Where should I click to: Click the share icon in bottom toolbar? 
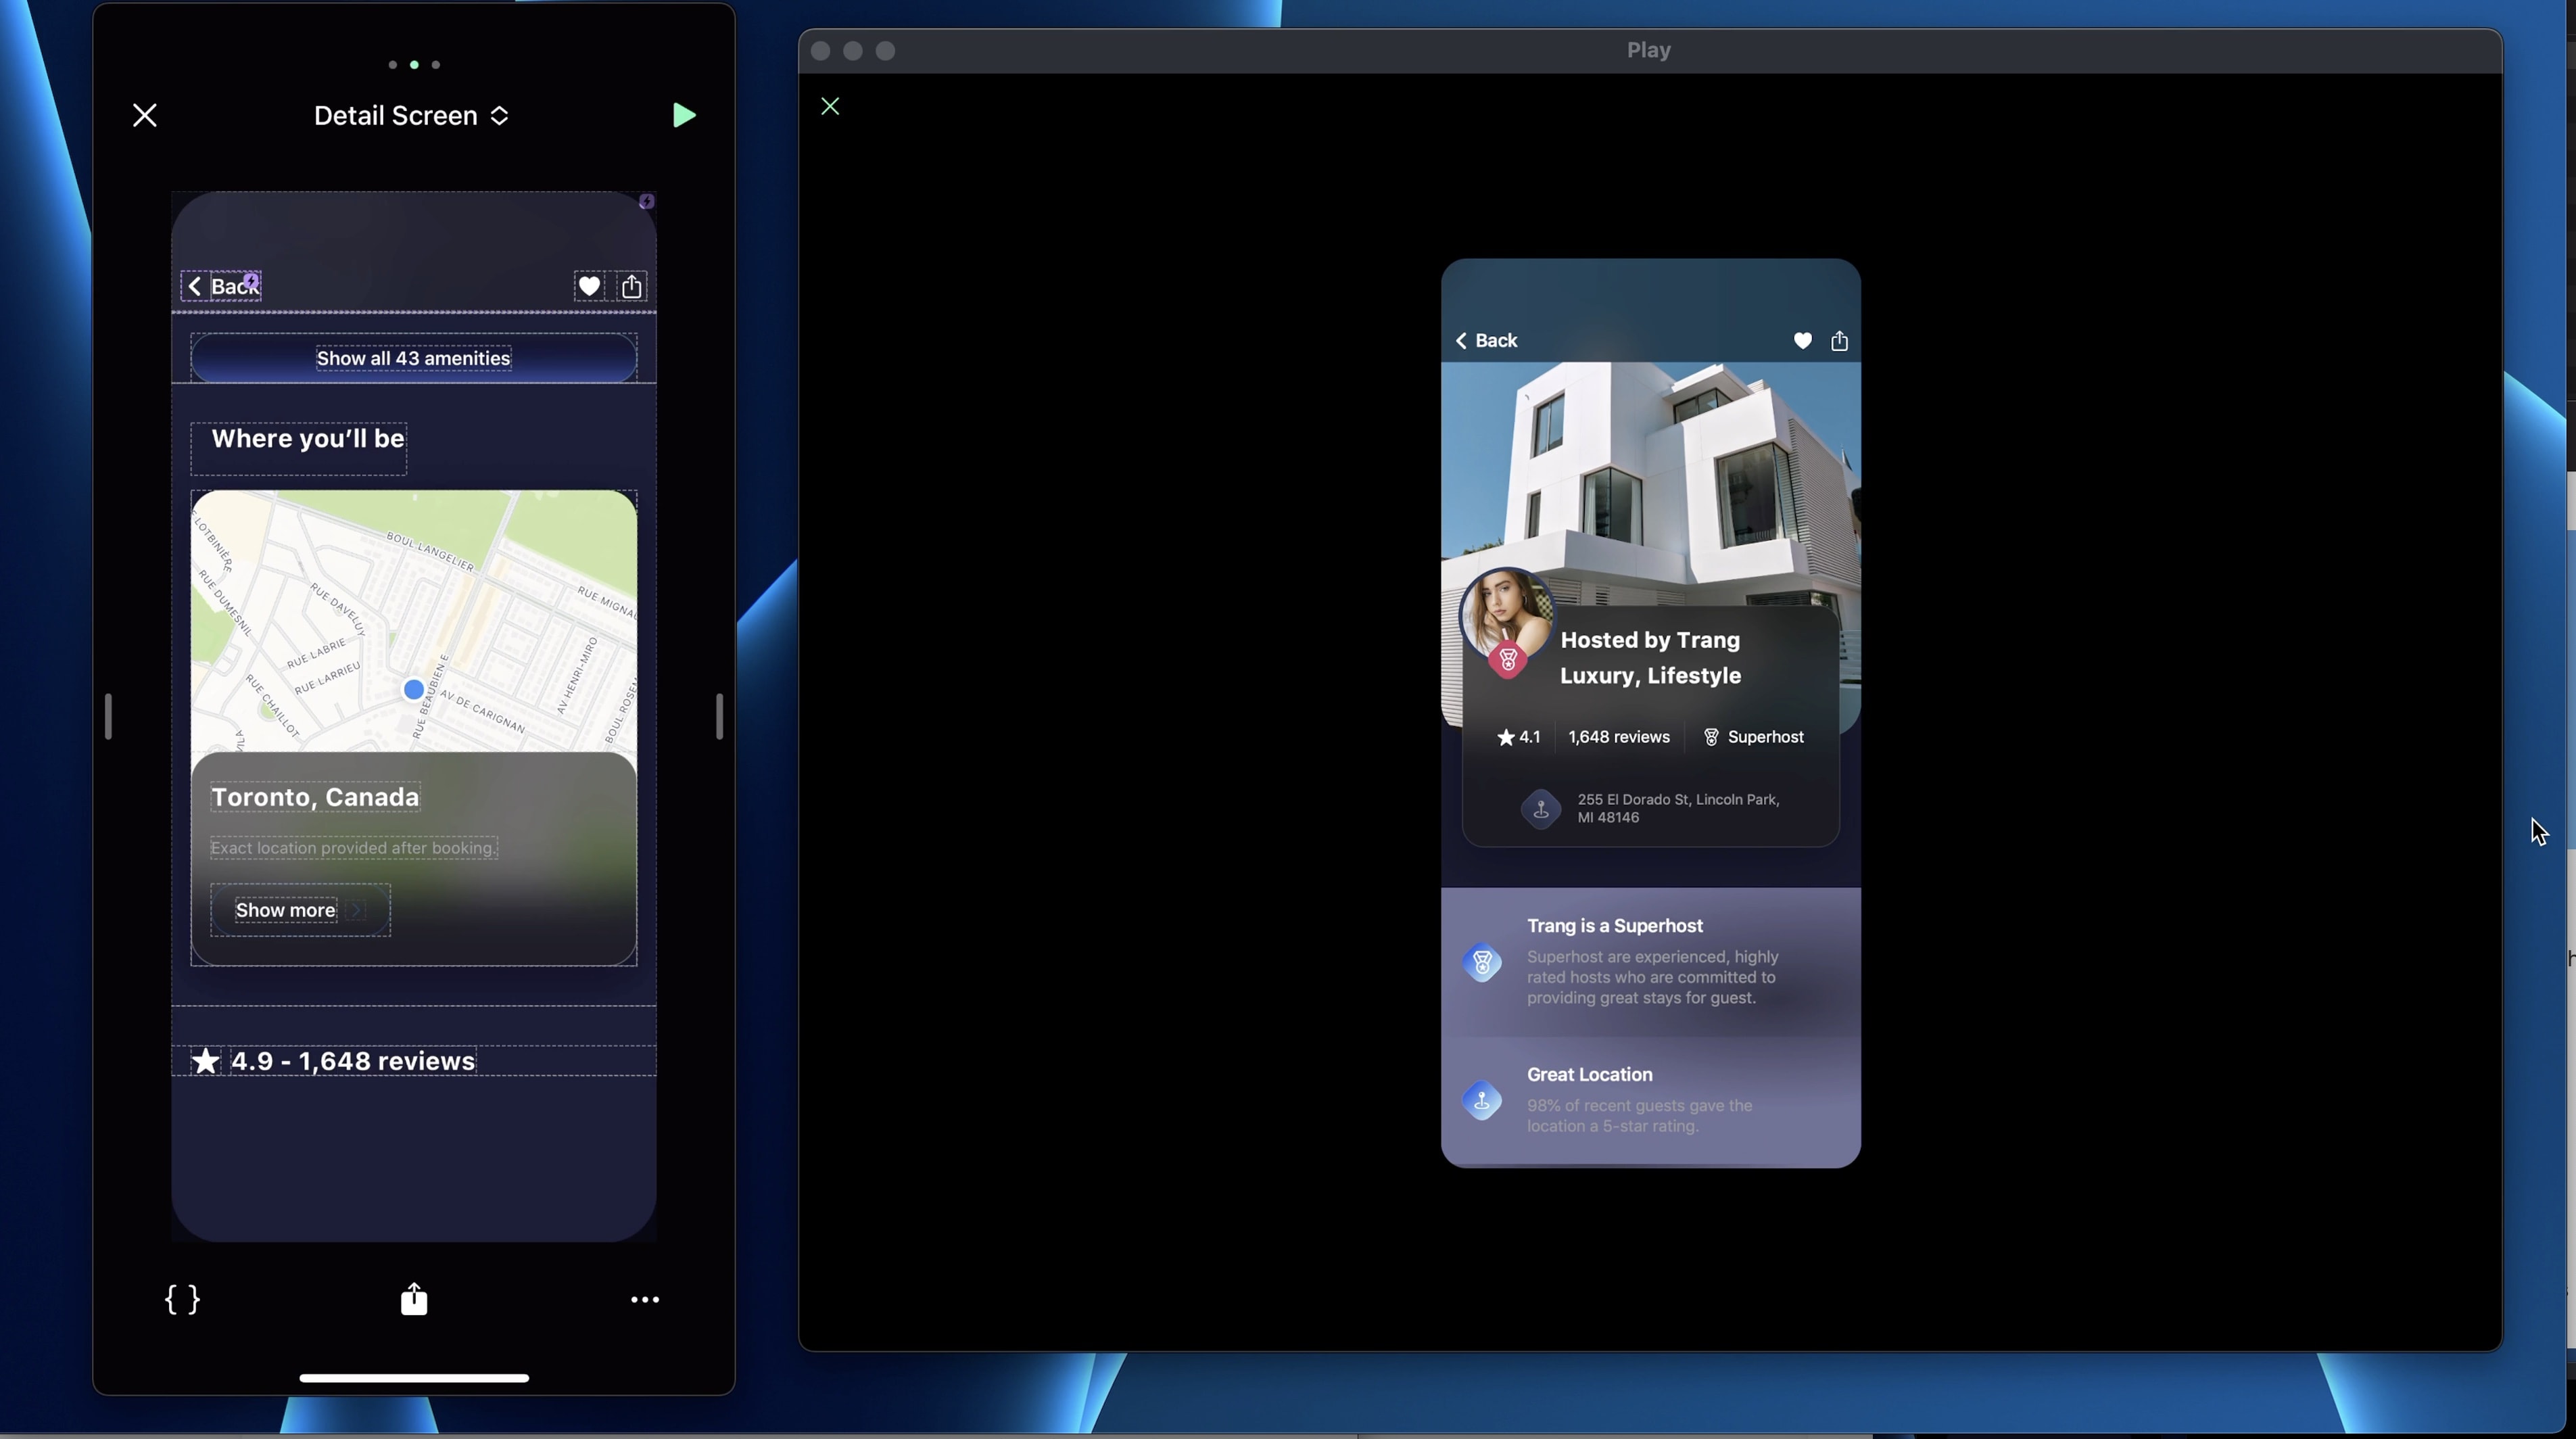[x=414, y=1299]
